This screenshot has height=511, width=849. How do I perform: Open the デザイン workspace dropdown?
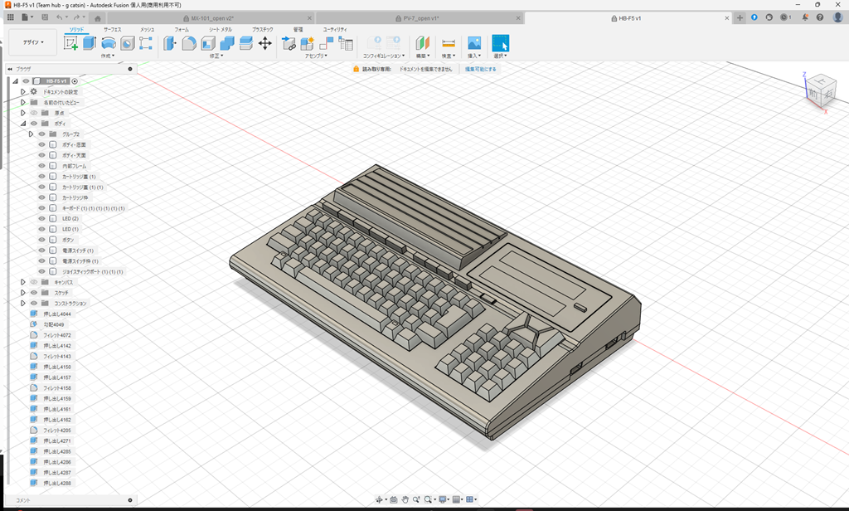click(33, 41)
